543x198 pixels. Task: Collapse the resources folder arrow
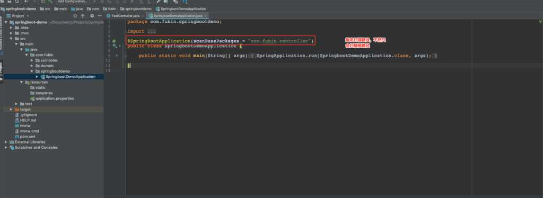click(21, 82)
